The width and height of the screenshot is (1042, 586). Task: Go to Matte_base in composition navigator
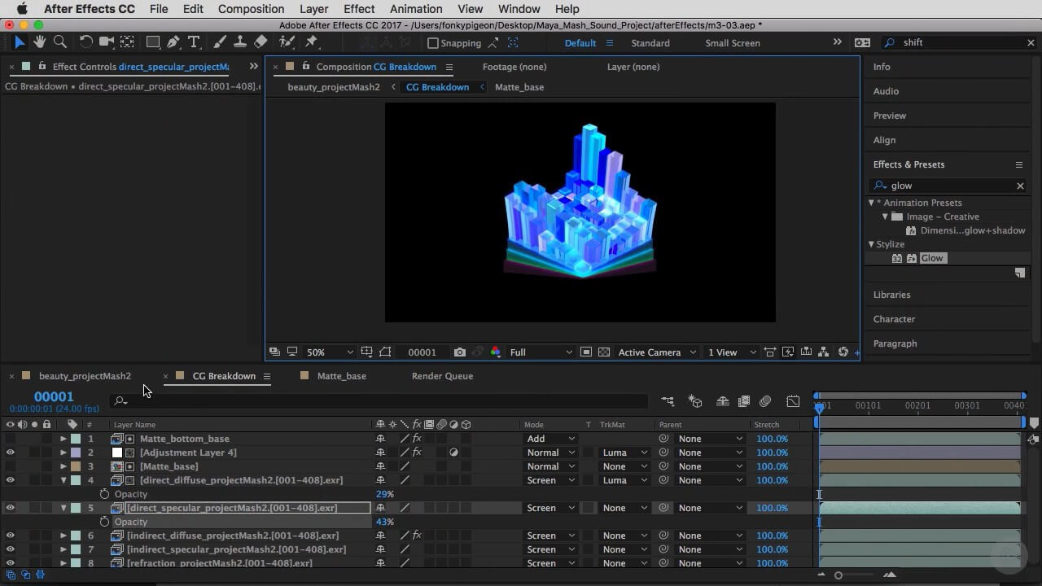(x=519, y=87)
